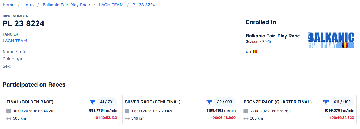The width and height of the screenshot is (360, 129).
Task: Click distance arrows icon next to 305 km
Action: [x=246, y=118]
